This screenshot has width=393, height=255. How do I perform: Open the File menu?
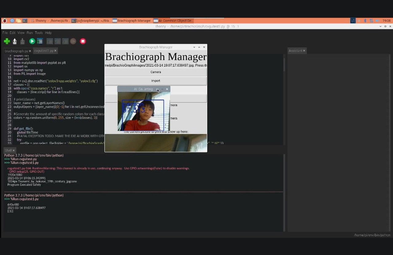click(x=5, y=33)
